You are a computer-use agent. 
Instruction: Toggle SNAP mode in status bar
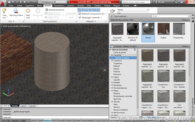tap(41, 120)
